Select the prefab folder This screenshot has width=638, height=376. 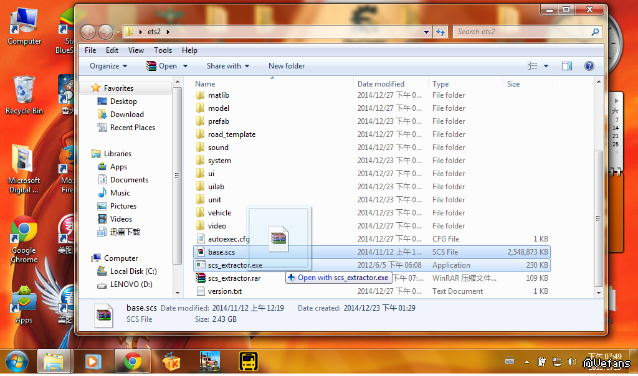point(219,121)
